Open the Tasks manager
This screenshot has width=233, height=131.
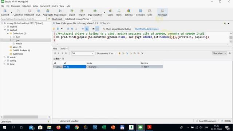coord(150,12)
